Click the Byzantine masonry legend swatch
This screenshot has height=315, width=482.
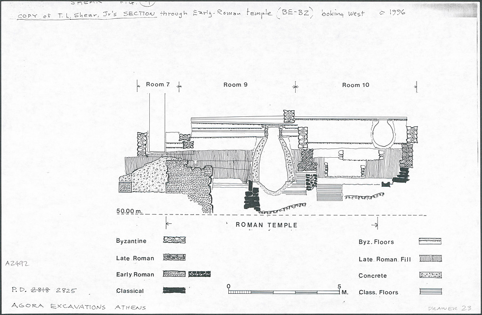click(174, 240)
